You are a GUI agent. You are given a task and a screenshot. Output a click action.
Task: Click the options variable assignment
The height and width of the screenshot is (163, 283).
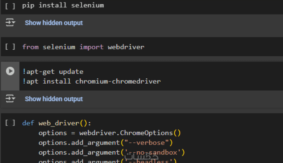pos(52,133)
